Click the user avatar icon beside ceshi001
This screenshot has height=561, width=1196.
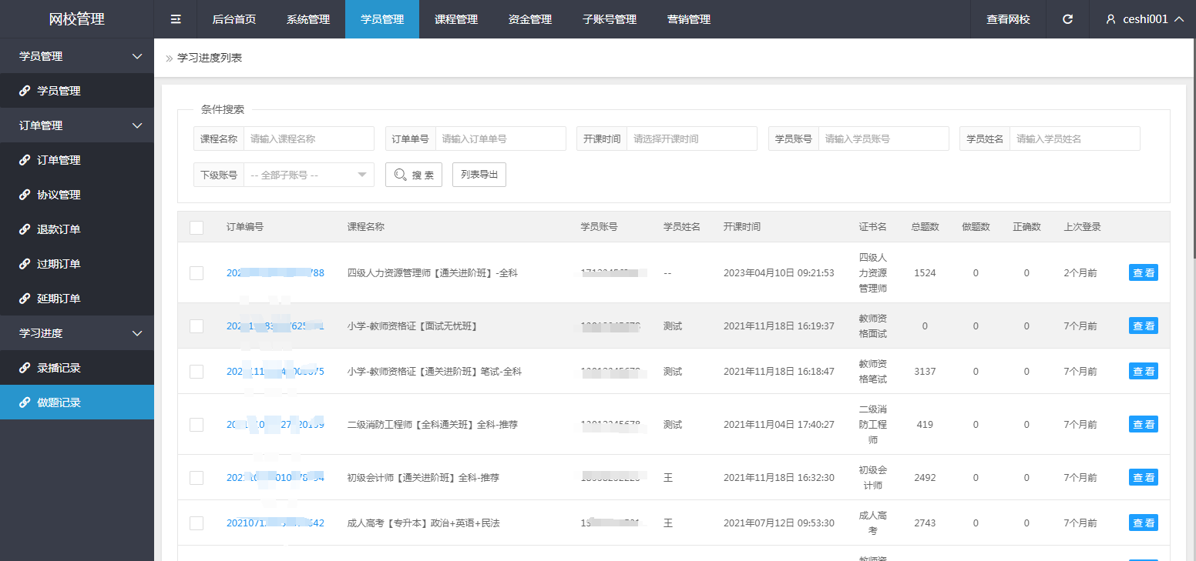[x=1110, y=19]
